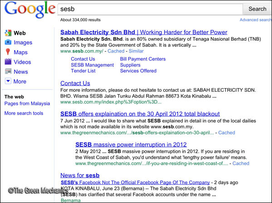Open Similar pages link
The width and height of the screenshot is (272, 203).
pyautogui.click(x=136, y=51)
